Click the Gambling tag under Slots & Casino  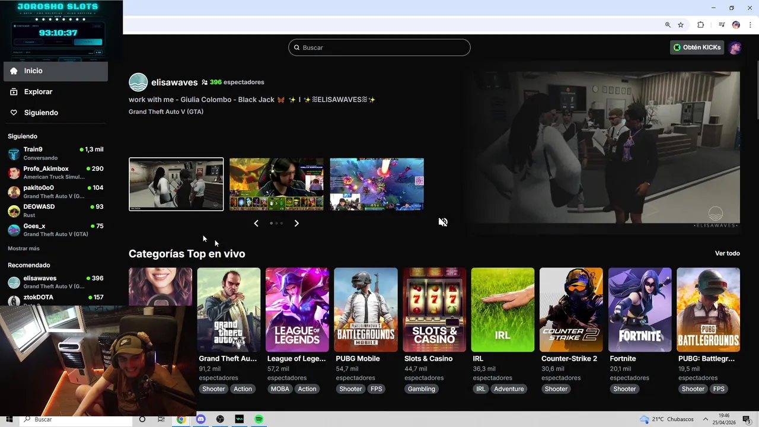tap(422, 389)
